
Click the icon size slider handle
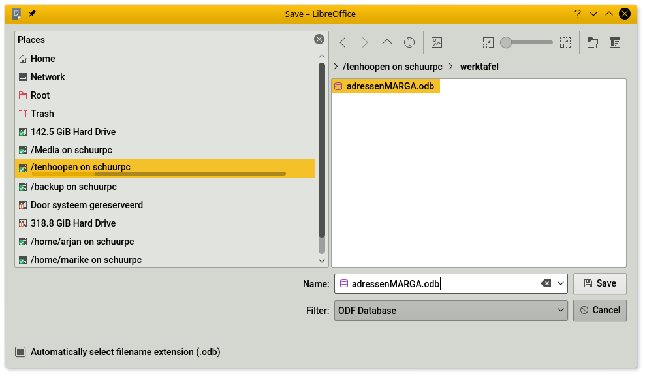click(x=506, y=42)
